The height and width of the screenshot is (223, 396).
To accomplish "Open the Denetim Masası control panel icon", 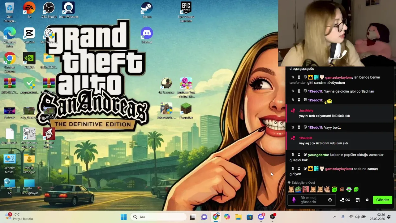I will tap(10, 164).
